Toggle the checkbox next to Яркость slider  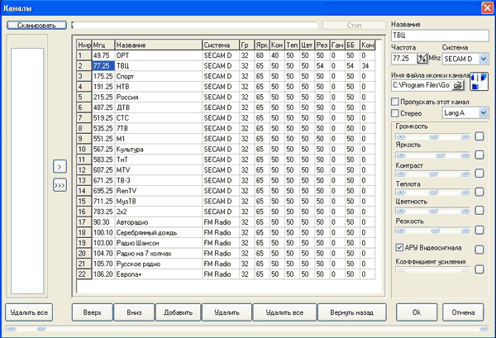click(x=479, y=155)
